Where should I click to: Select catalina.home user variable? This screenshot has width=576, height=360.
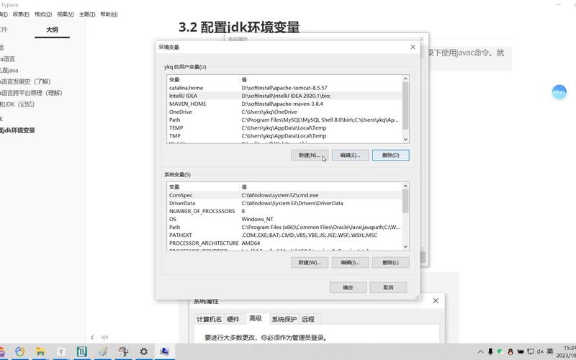click(284, 88)
